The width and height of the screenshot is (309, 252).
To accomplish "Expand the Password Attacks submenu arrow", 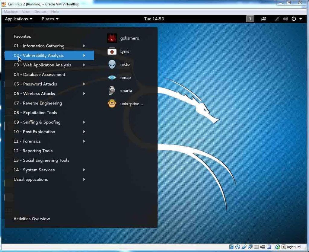I will 84,84.
